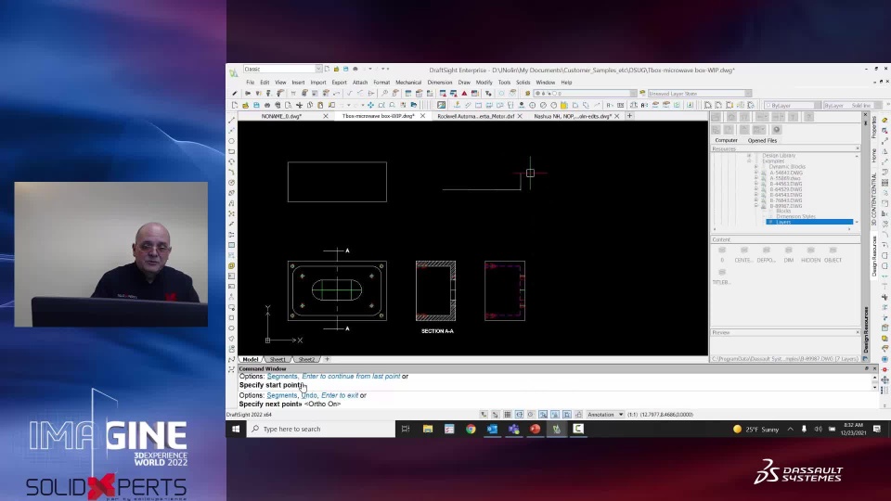
Task: Open the DraftSight icon on Windows taskbar
Action: click(x=556, y=429)
